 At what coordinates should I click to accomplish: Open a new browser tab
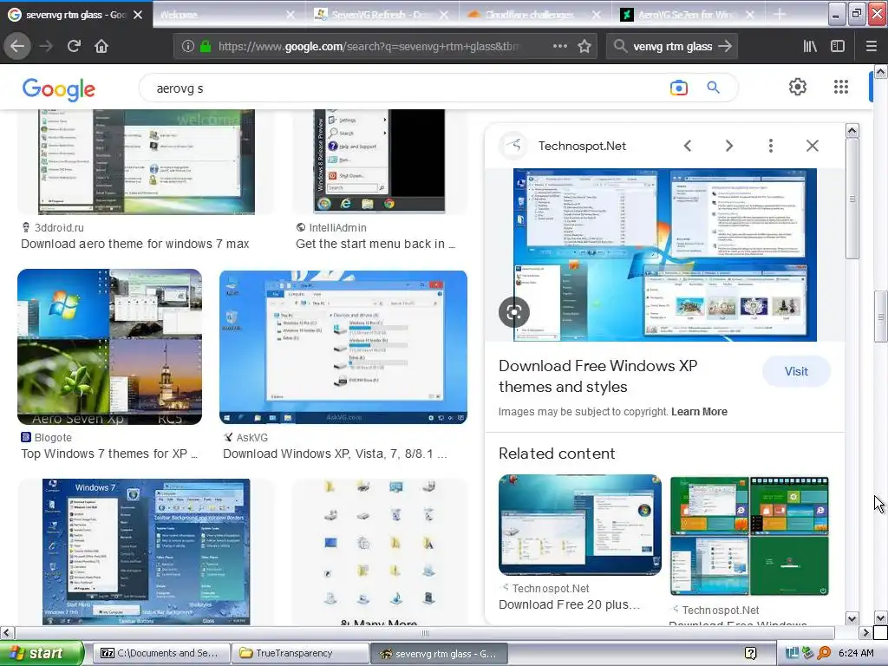coord(780,15)
